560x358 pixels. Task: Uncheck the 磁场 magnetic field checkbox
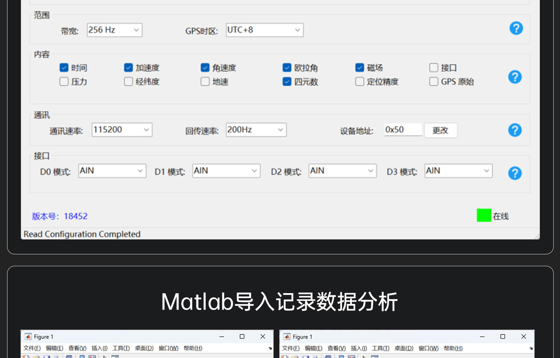pyautogui.click(x=360, y=67)
